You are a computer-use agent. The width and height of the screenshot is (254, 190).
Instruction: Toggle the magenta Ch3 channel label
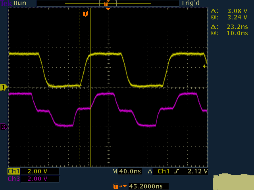tap(13, 179)
